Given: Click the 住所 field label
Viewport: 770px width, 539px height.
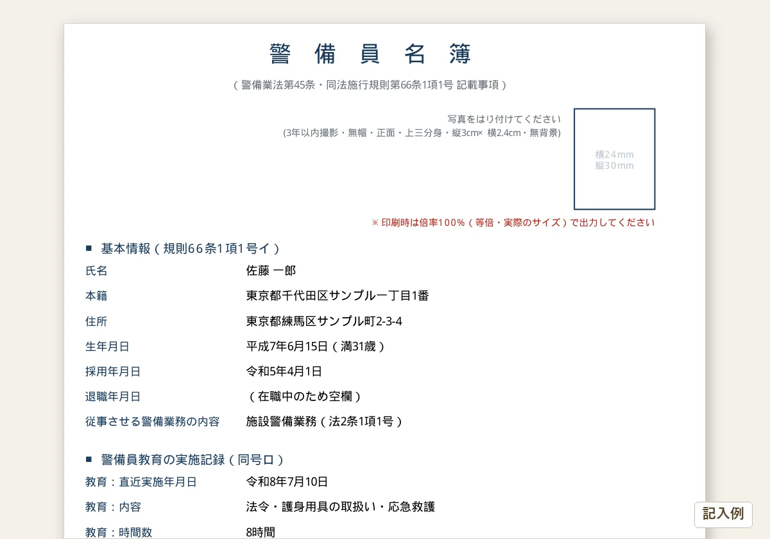Looking at the screenshot, I should [x=96, y=321].
